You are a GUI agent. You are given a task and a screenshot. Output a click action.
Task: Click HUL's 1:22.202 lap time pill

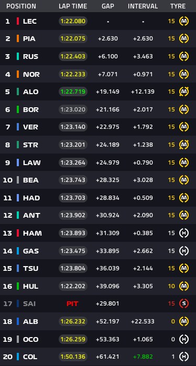(73, 286)
